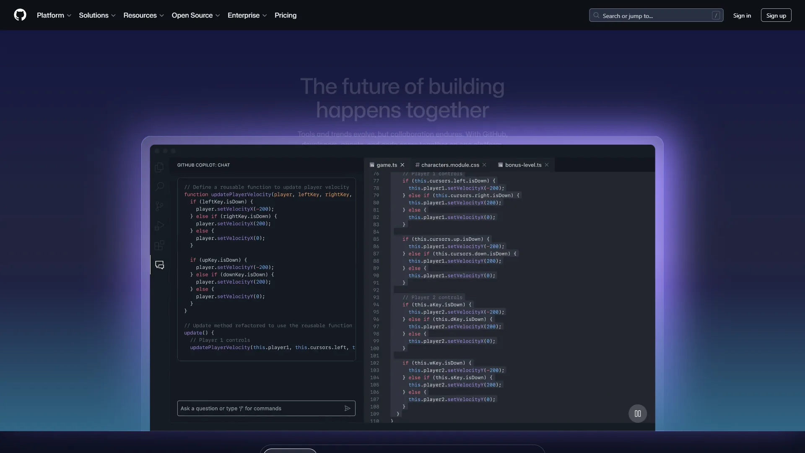The height and width of the screenshot is (453, 805).
Task: Open the Sign in link
Action: [742, 16]
